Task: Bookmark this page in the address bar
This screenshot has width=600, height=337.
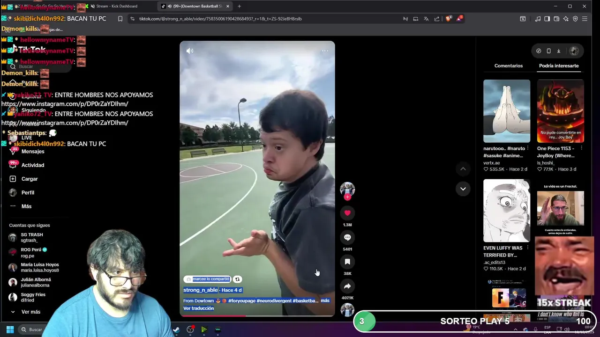Action: 120,19
